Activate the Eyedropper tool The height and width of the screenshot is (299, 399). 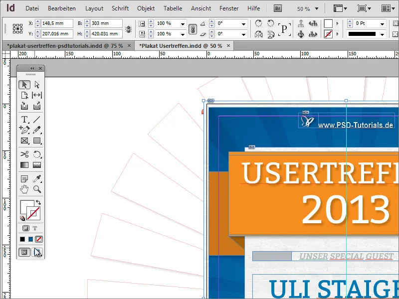[x=37, y=179]
